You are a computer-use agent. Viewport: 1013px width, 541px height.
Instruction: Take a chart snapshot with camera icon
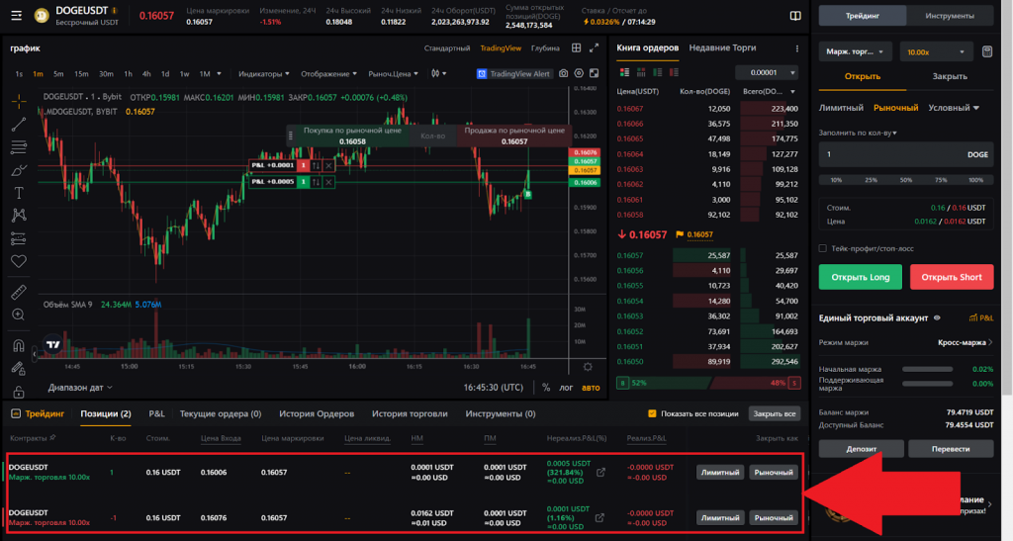coord(563,73)
